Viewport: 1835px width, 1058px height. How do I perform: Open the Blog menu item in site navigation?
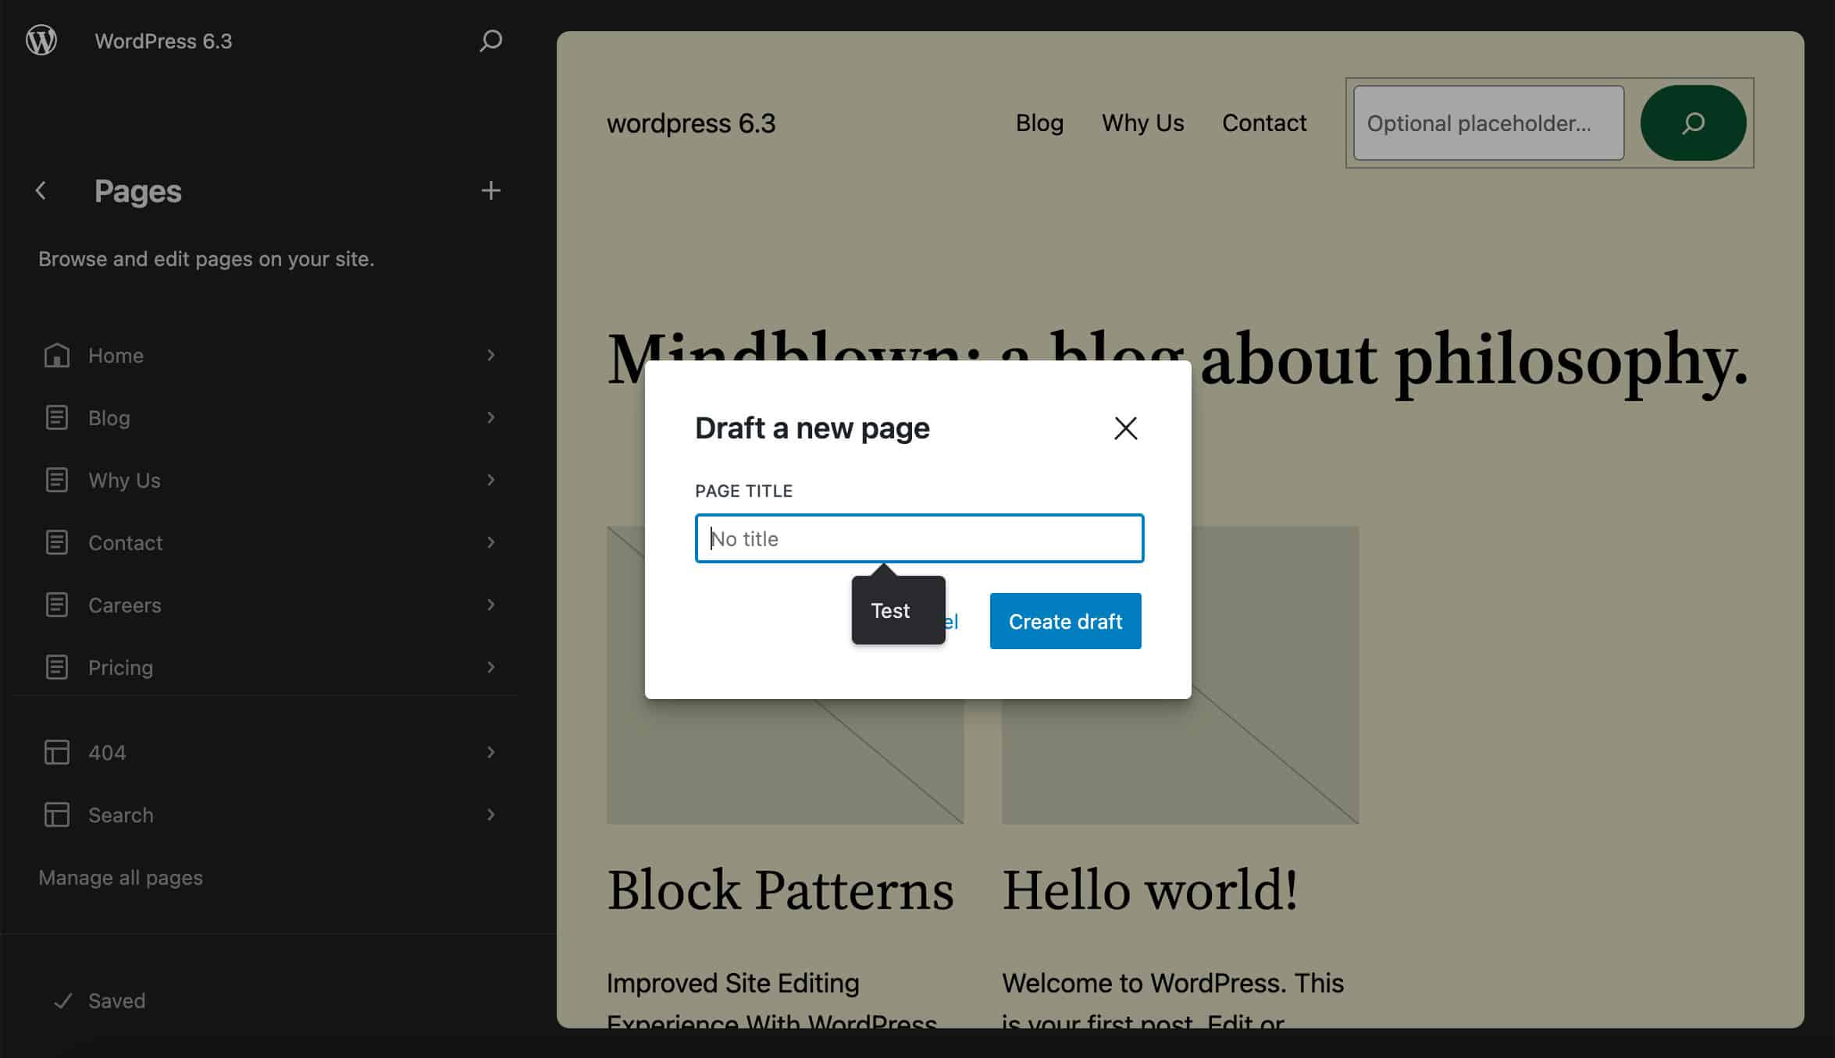[x=1039, y=122]
